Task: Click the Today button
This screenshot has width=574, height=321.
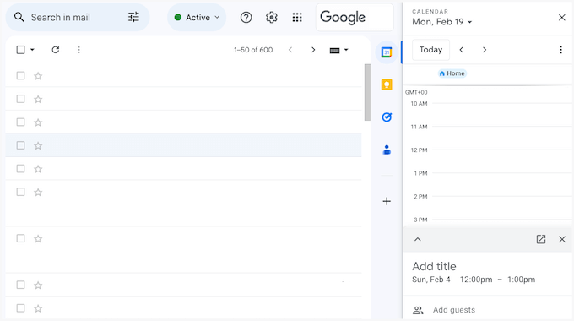Action: coord(430,50)
